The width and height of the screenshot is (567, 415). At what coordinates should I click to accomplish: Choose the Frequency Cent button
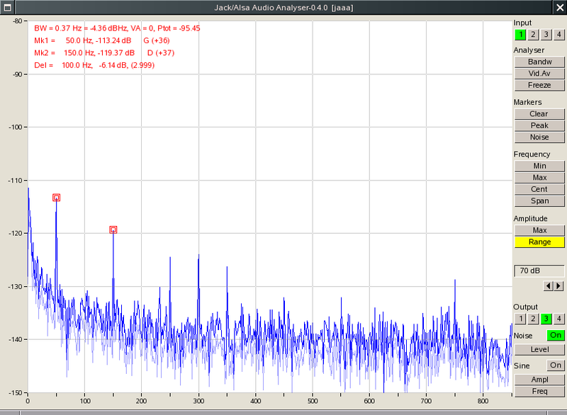pyautogui.click(x=539, y=189)
